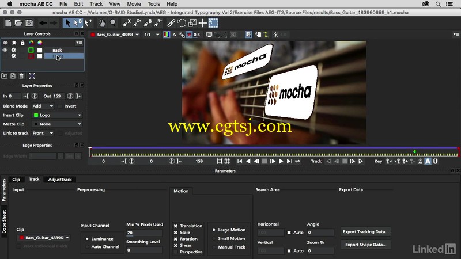The image size is (461, 259).
Task: Activate the Zoom magnifier tool
Action: click(112, 23)
